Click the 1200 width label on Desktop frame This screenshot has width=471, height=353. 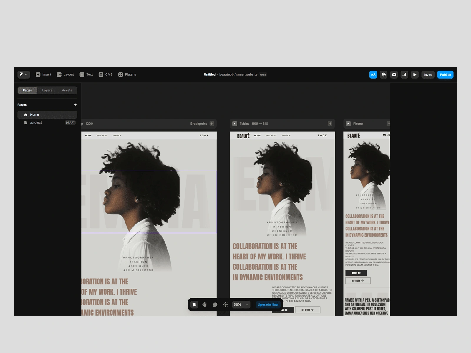(x=89, y=124)
